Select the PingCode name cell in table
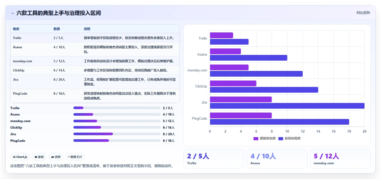381x179 pixels. 20,94
